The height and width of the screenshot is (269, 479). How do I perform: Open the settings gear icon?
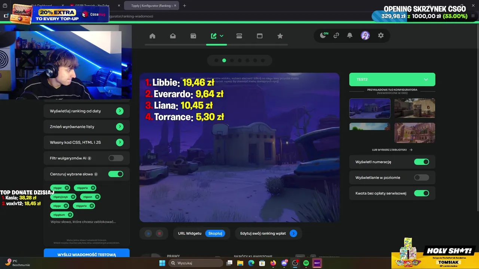(x=381, y=35)
